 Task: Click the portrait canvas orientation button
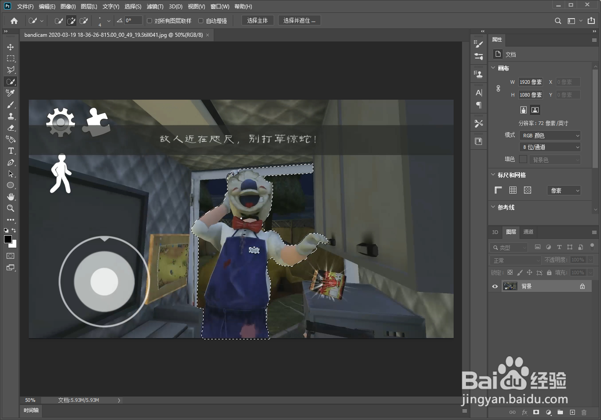click(524, 110)
